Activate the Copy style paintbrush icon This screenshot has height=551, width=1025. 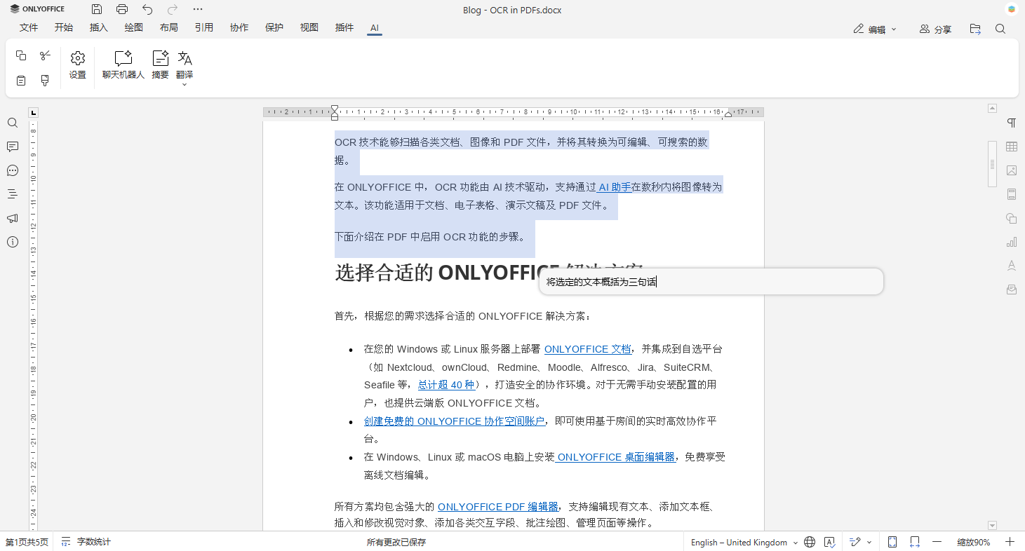pyautogui.click(x=45, y=81)
